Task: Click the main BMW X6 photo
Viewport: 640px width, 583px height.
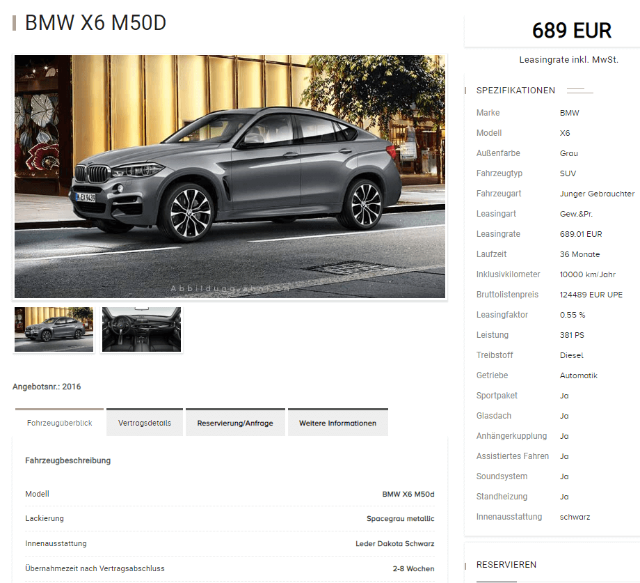Action: (230, 176)
